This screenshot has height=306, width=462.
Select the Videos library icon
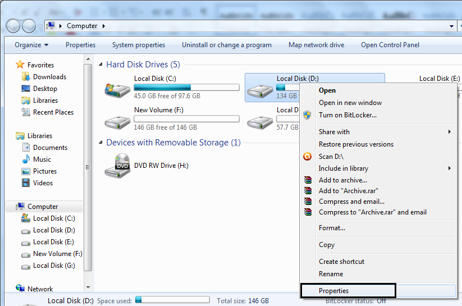pyautogui.click(x=26, y=183)
